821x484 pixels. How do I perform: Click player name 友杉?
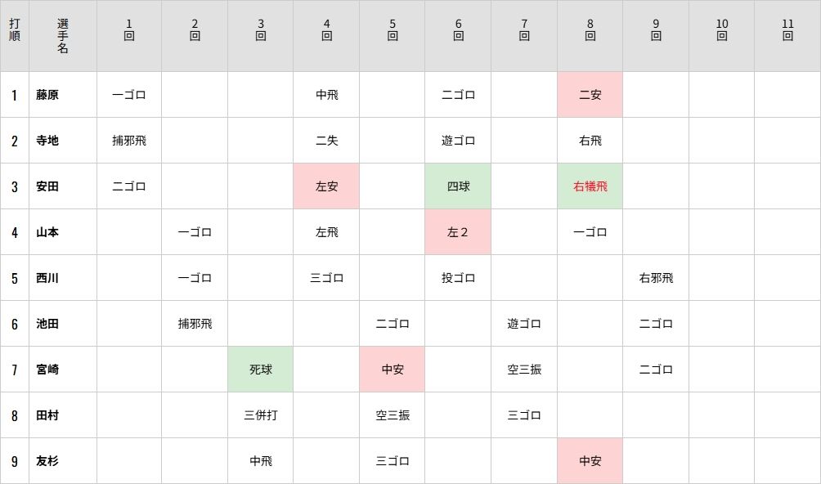point(47,461)
